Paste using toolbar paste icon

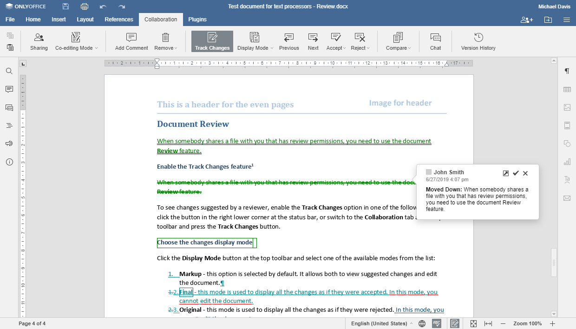pos(10,47)
